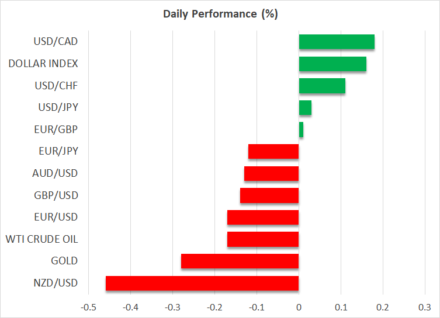Click the Daily Performance chart title
This screenshot has width=440, height=318.
(x=220, y=14)
